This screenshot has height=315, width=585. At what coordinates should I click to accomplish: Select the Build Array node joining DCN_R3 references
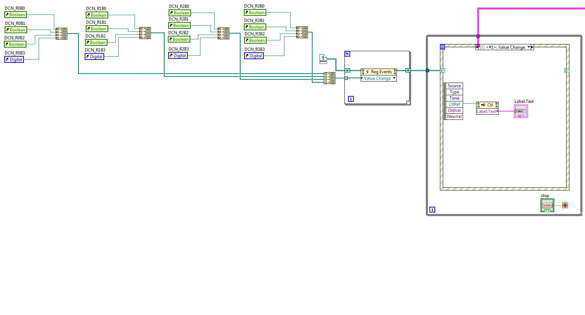302,32
